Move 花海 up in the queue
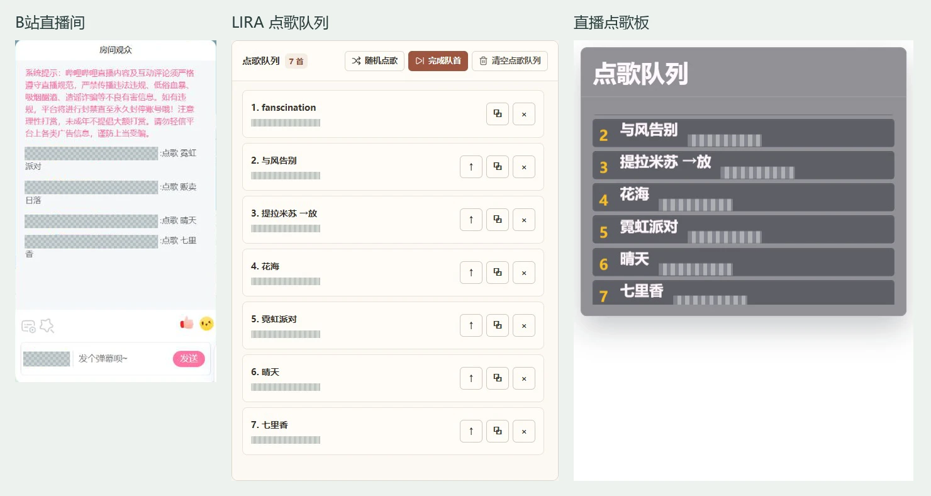Viewport: 931px width, 496px height. click(471, 273)
